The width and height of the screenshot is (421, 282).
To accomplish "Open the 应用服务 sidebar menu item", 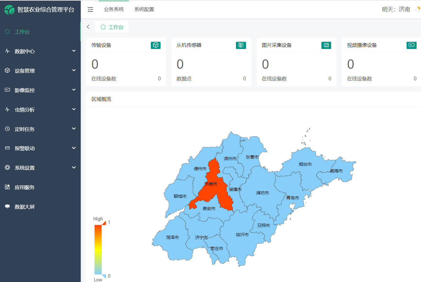I will pyautogui.click(x=40, y=187).
